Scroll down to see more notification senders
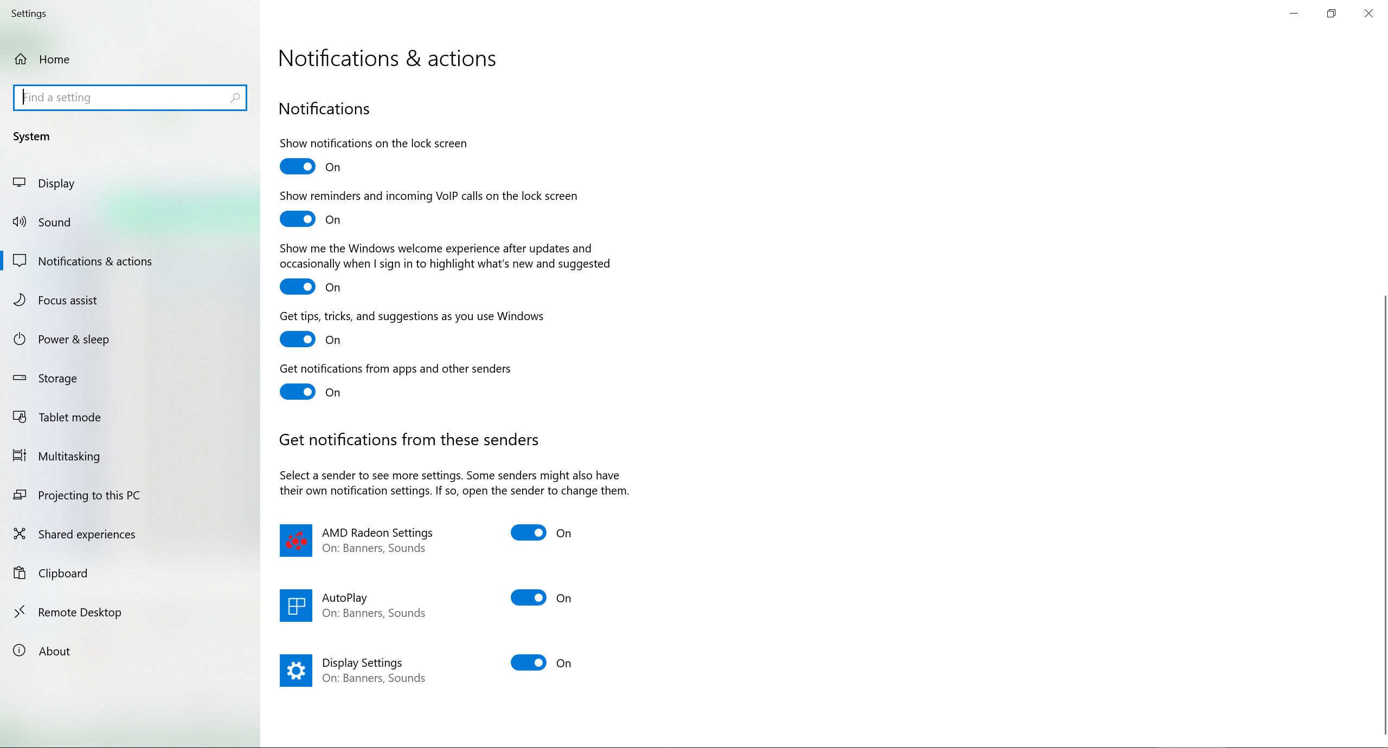1388x748 pixels. click(x=1381, y=691)
